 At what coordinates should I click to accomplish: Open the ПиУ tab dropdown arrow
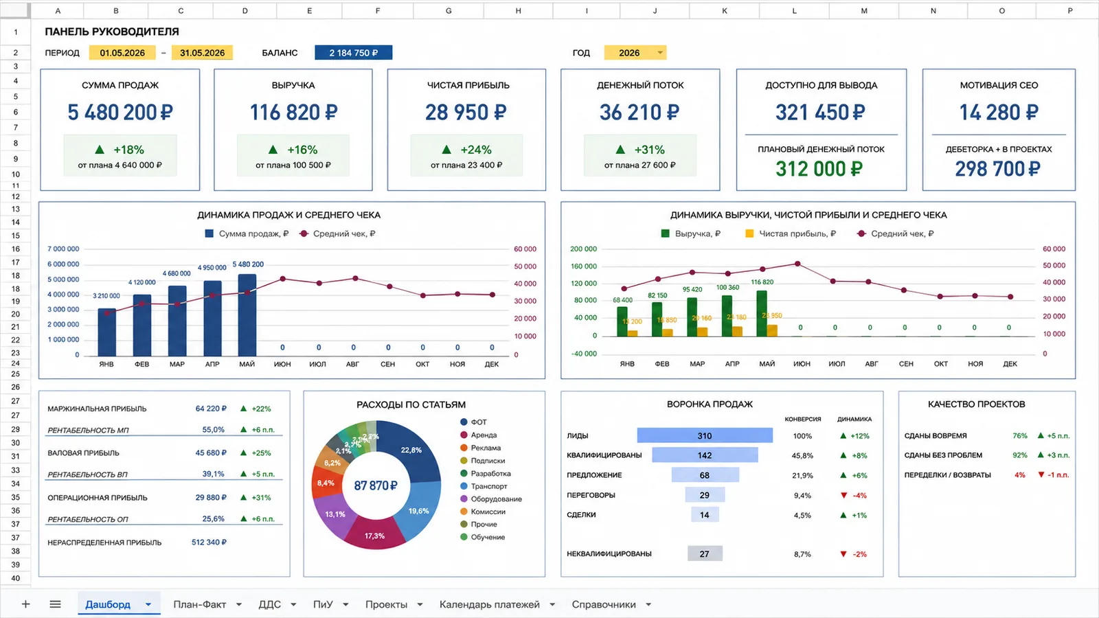coord(345,605)
